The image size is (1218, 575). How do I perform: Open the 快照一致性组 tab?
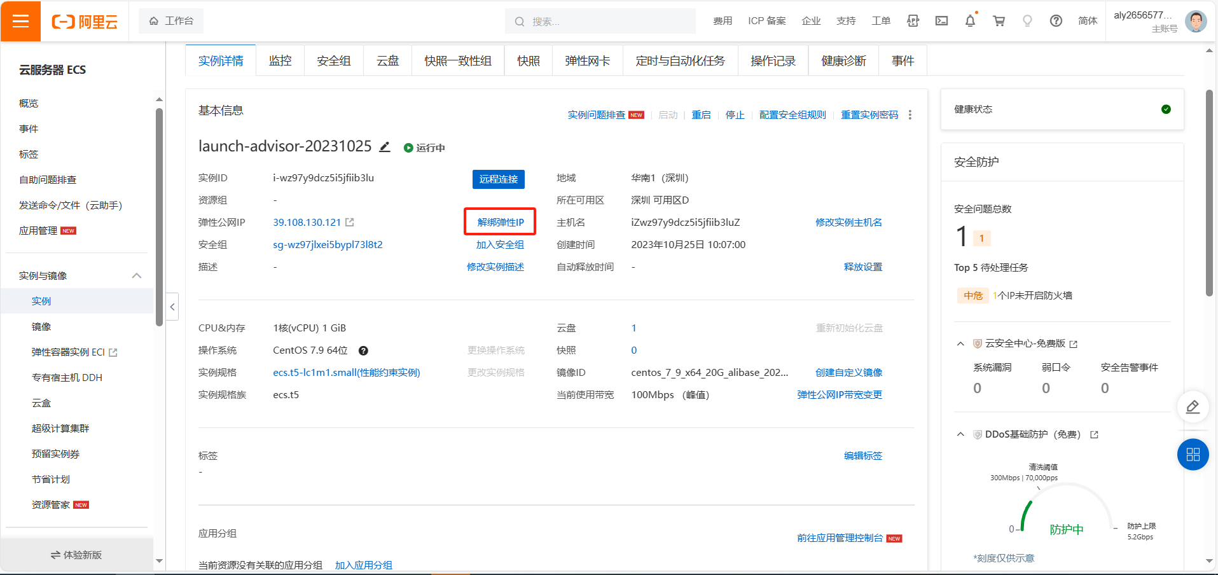point(458,60)
